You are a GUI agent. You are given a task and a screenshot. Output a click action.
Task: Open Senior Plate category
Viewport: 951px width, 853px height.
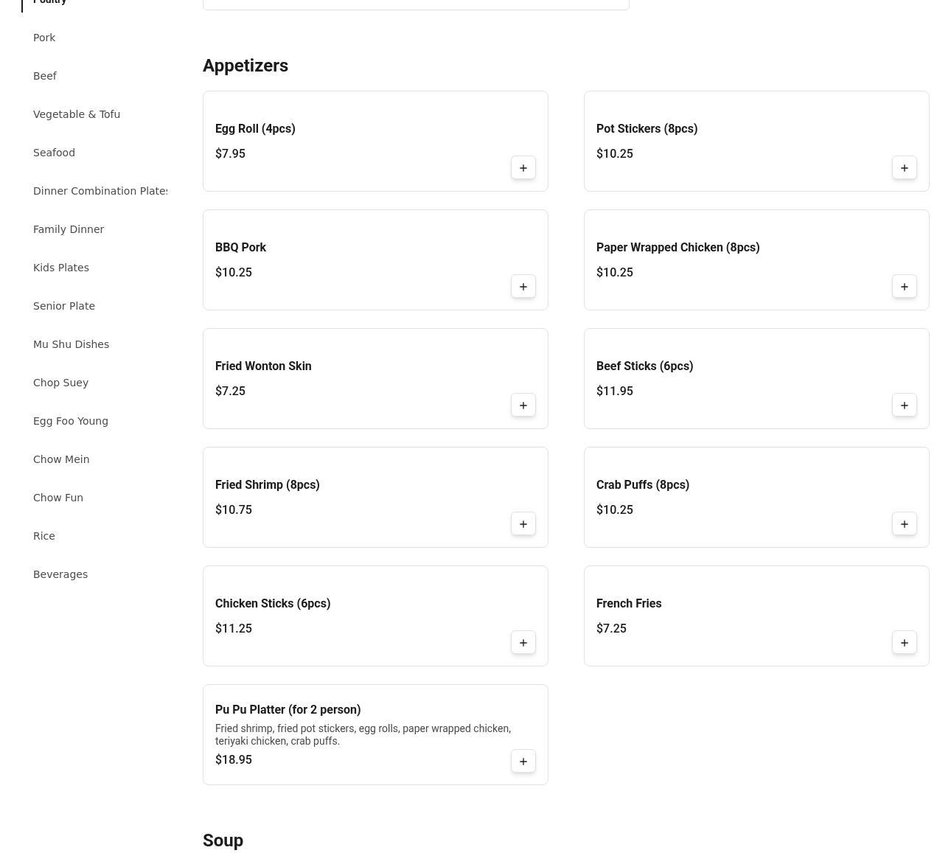64,306
